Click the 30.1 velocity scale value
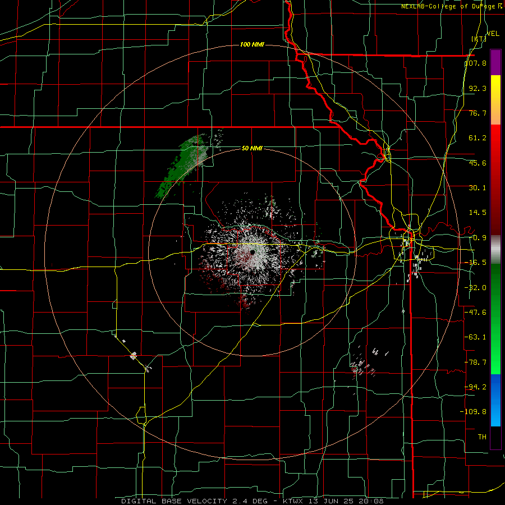Image resolution: width=505 pixels, height=505 pixels. click(478, 188)
